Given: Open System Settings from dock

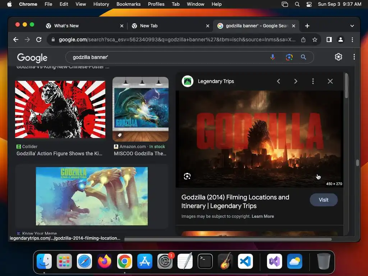Looking at the screenshot, I should 165,261.
